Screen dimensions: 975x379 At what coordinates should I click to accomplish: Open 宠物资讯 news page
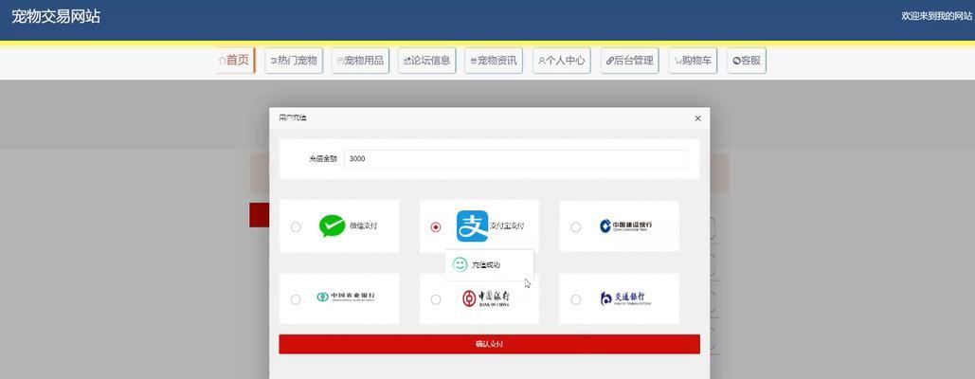(x=494, y=61)
